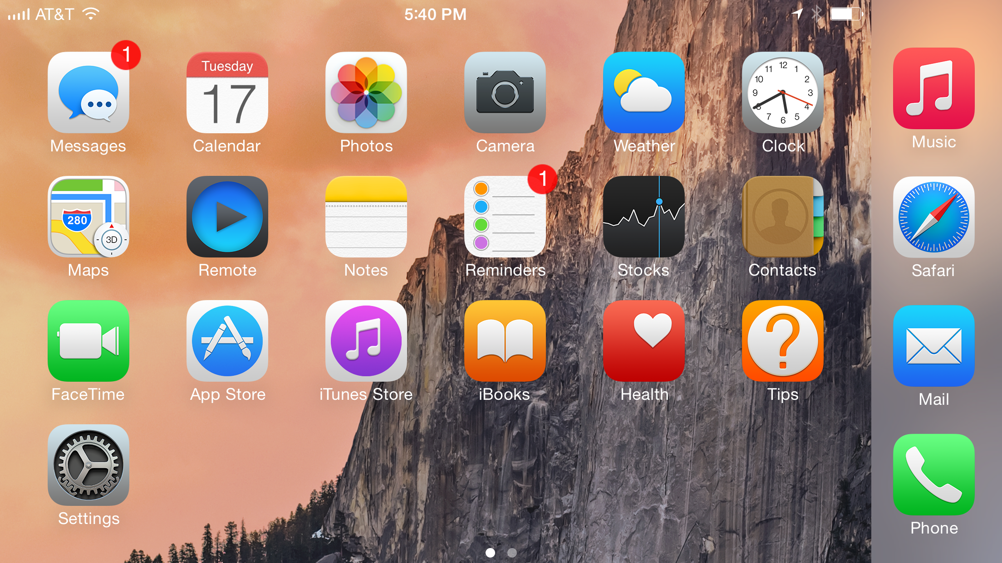1002x563 pixels.
Task: Open the App Store
Action: (x=227, y=341)
